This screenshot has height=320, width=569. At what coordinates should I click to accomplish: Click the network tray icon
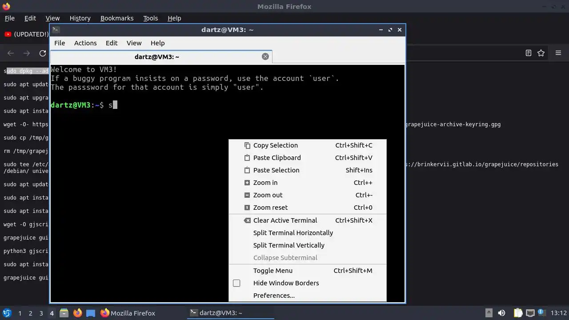[x=530, y=313]
